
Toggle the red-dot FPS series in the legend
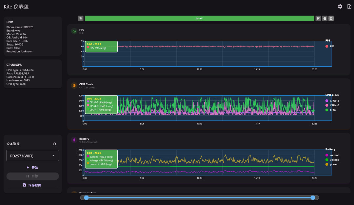(x=330, y=46)
